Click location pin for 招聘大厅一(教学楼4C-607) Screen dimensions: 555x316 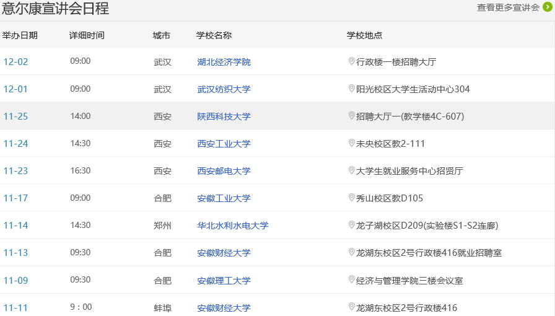(x=351, y=116)
